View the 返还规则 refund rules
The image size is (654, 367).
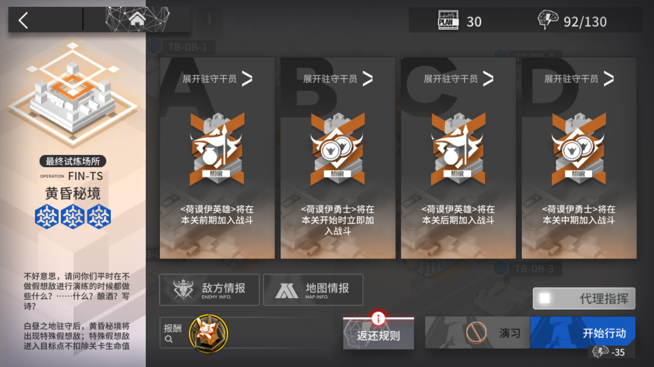tap(379, 333)
